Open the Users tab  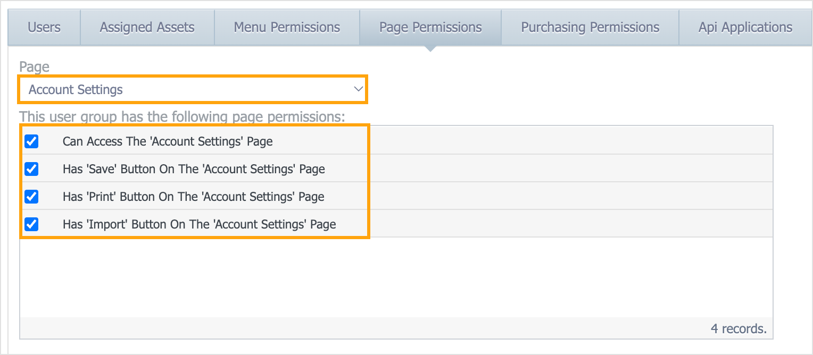click(x=44, y=28)
